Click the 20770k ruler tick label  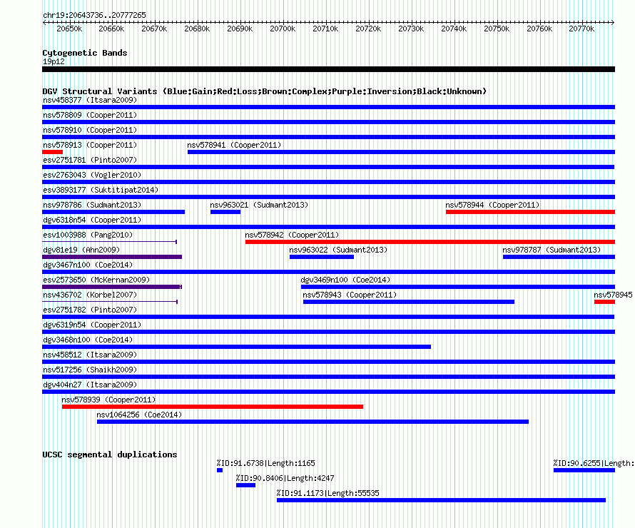(x=581, y=29)
